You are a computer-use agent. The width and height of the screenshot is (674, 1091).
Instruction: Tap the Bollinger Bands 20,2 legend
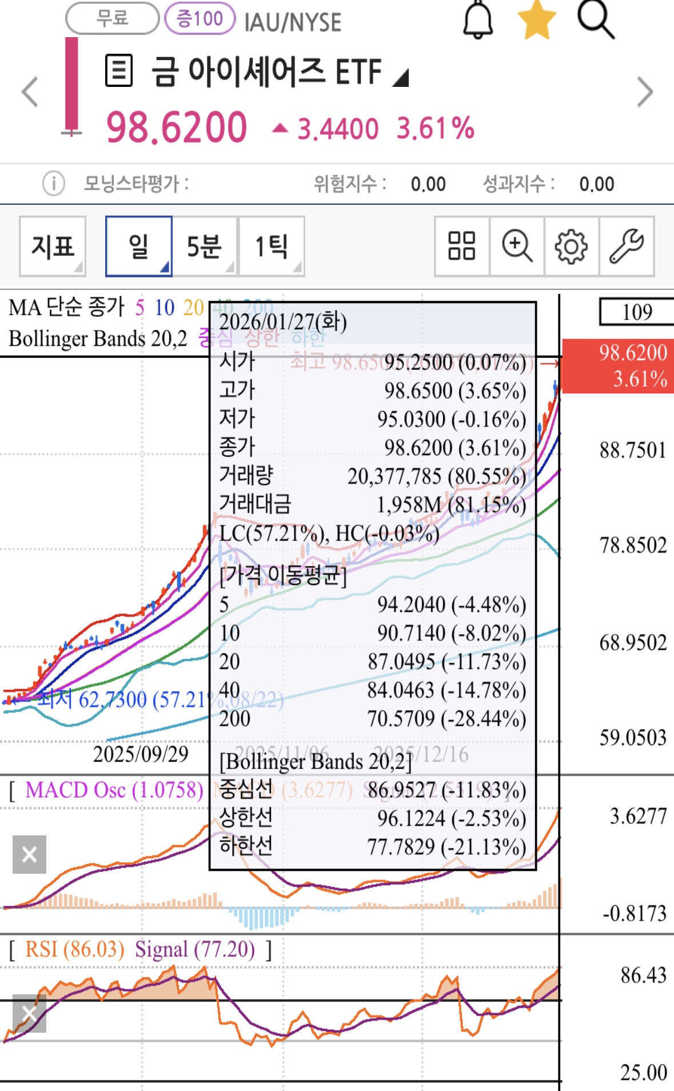pos(98,339)
